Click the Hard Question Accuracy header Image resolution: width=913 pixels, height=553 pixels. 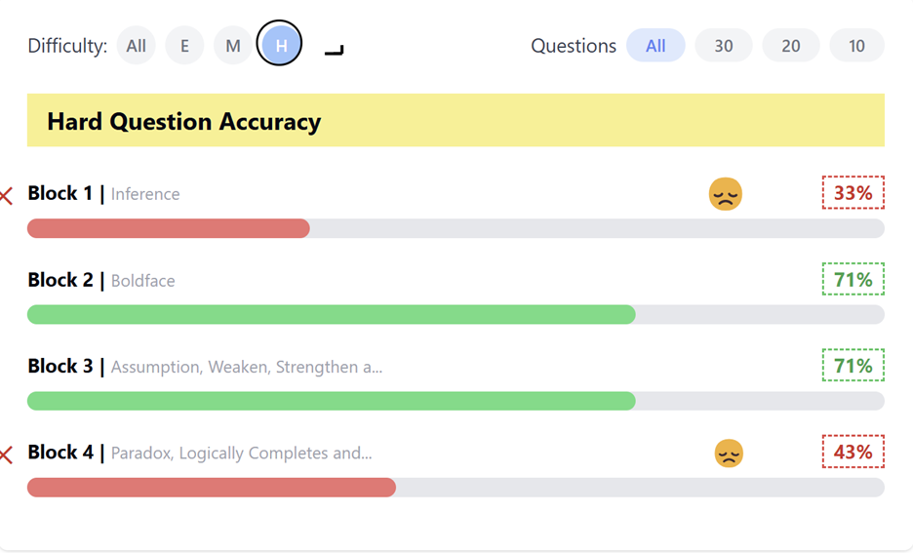coord(183,122)
